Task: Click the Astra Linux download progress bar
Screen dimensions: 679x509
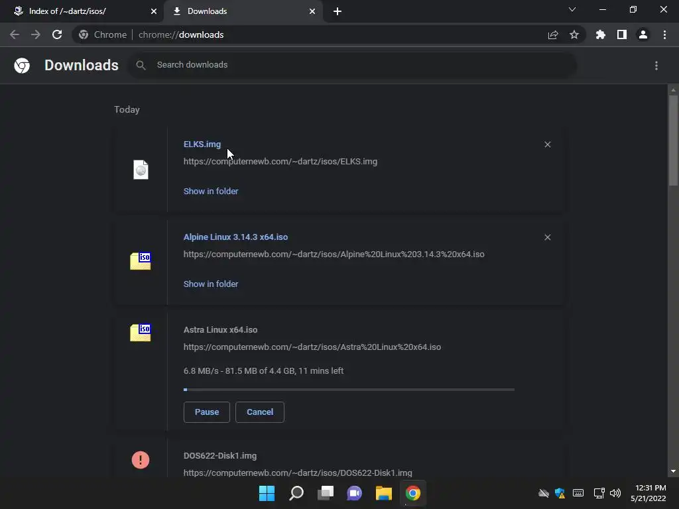Action: (x=349, y=390)
